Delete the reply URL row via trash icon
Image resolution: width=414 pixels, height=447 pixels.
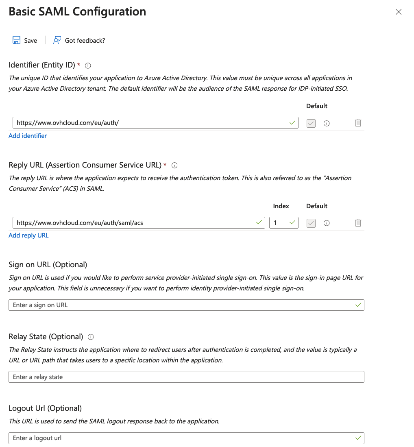358,223
